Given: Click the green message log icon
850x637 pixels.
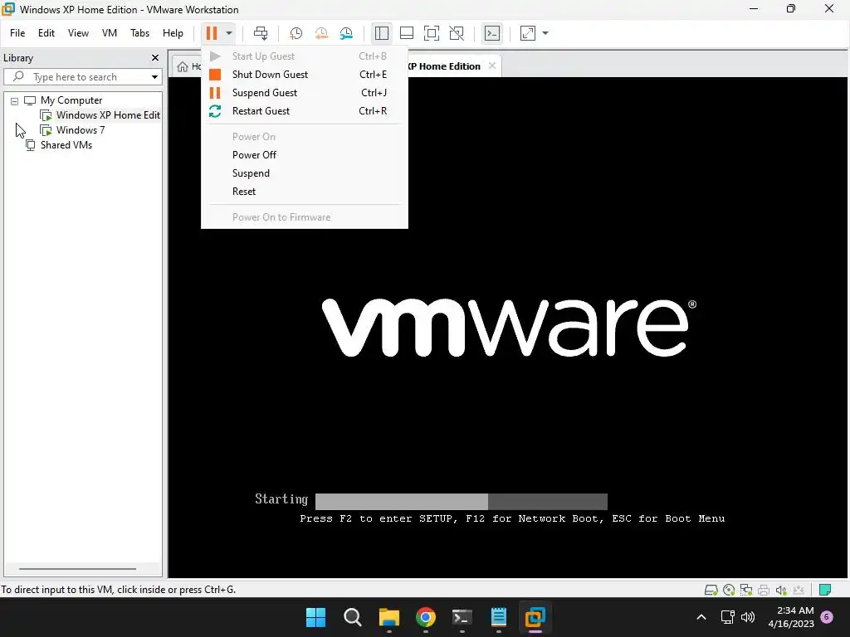Looking at the screenshot, I should tap(825, 590).
